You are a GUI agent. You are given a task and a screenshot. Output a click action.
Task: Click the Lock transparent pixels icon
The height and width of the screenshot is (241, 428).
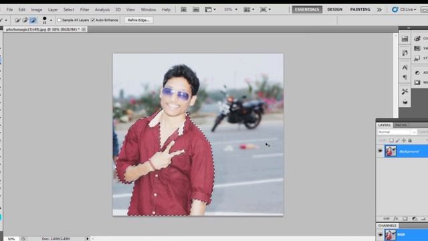click(391, 141)
